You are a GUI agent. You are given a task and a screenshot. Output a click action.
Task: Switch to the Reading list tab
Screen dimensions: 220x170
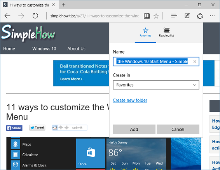tap(166, 32)
